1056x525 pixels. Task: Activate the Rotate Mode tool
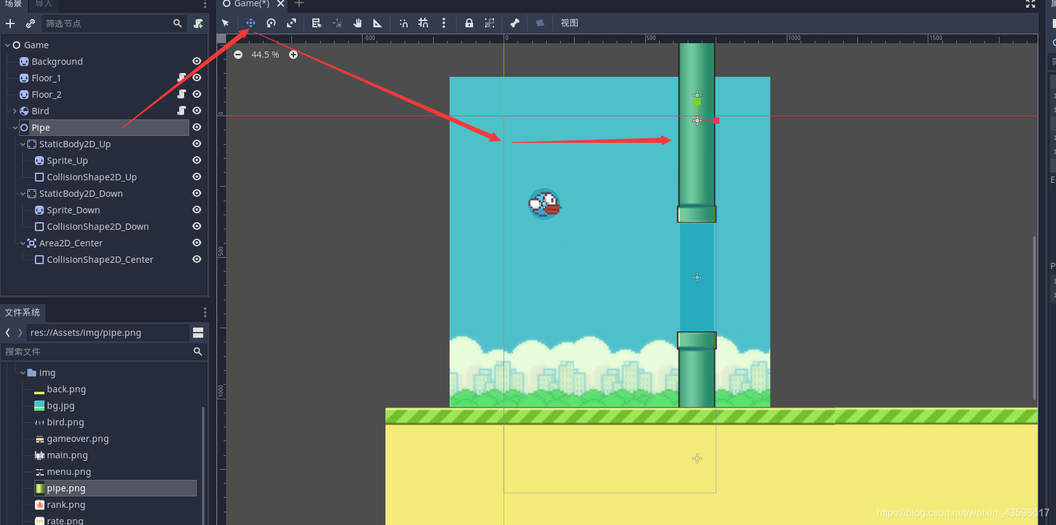tap(271, 23)
